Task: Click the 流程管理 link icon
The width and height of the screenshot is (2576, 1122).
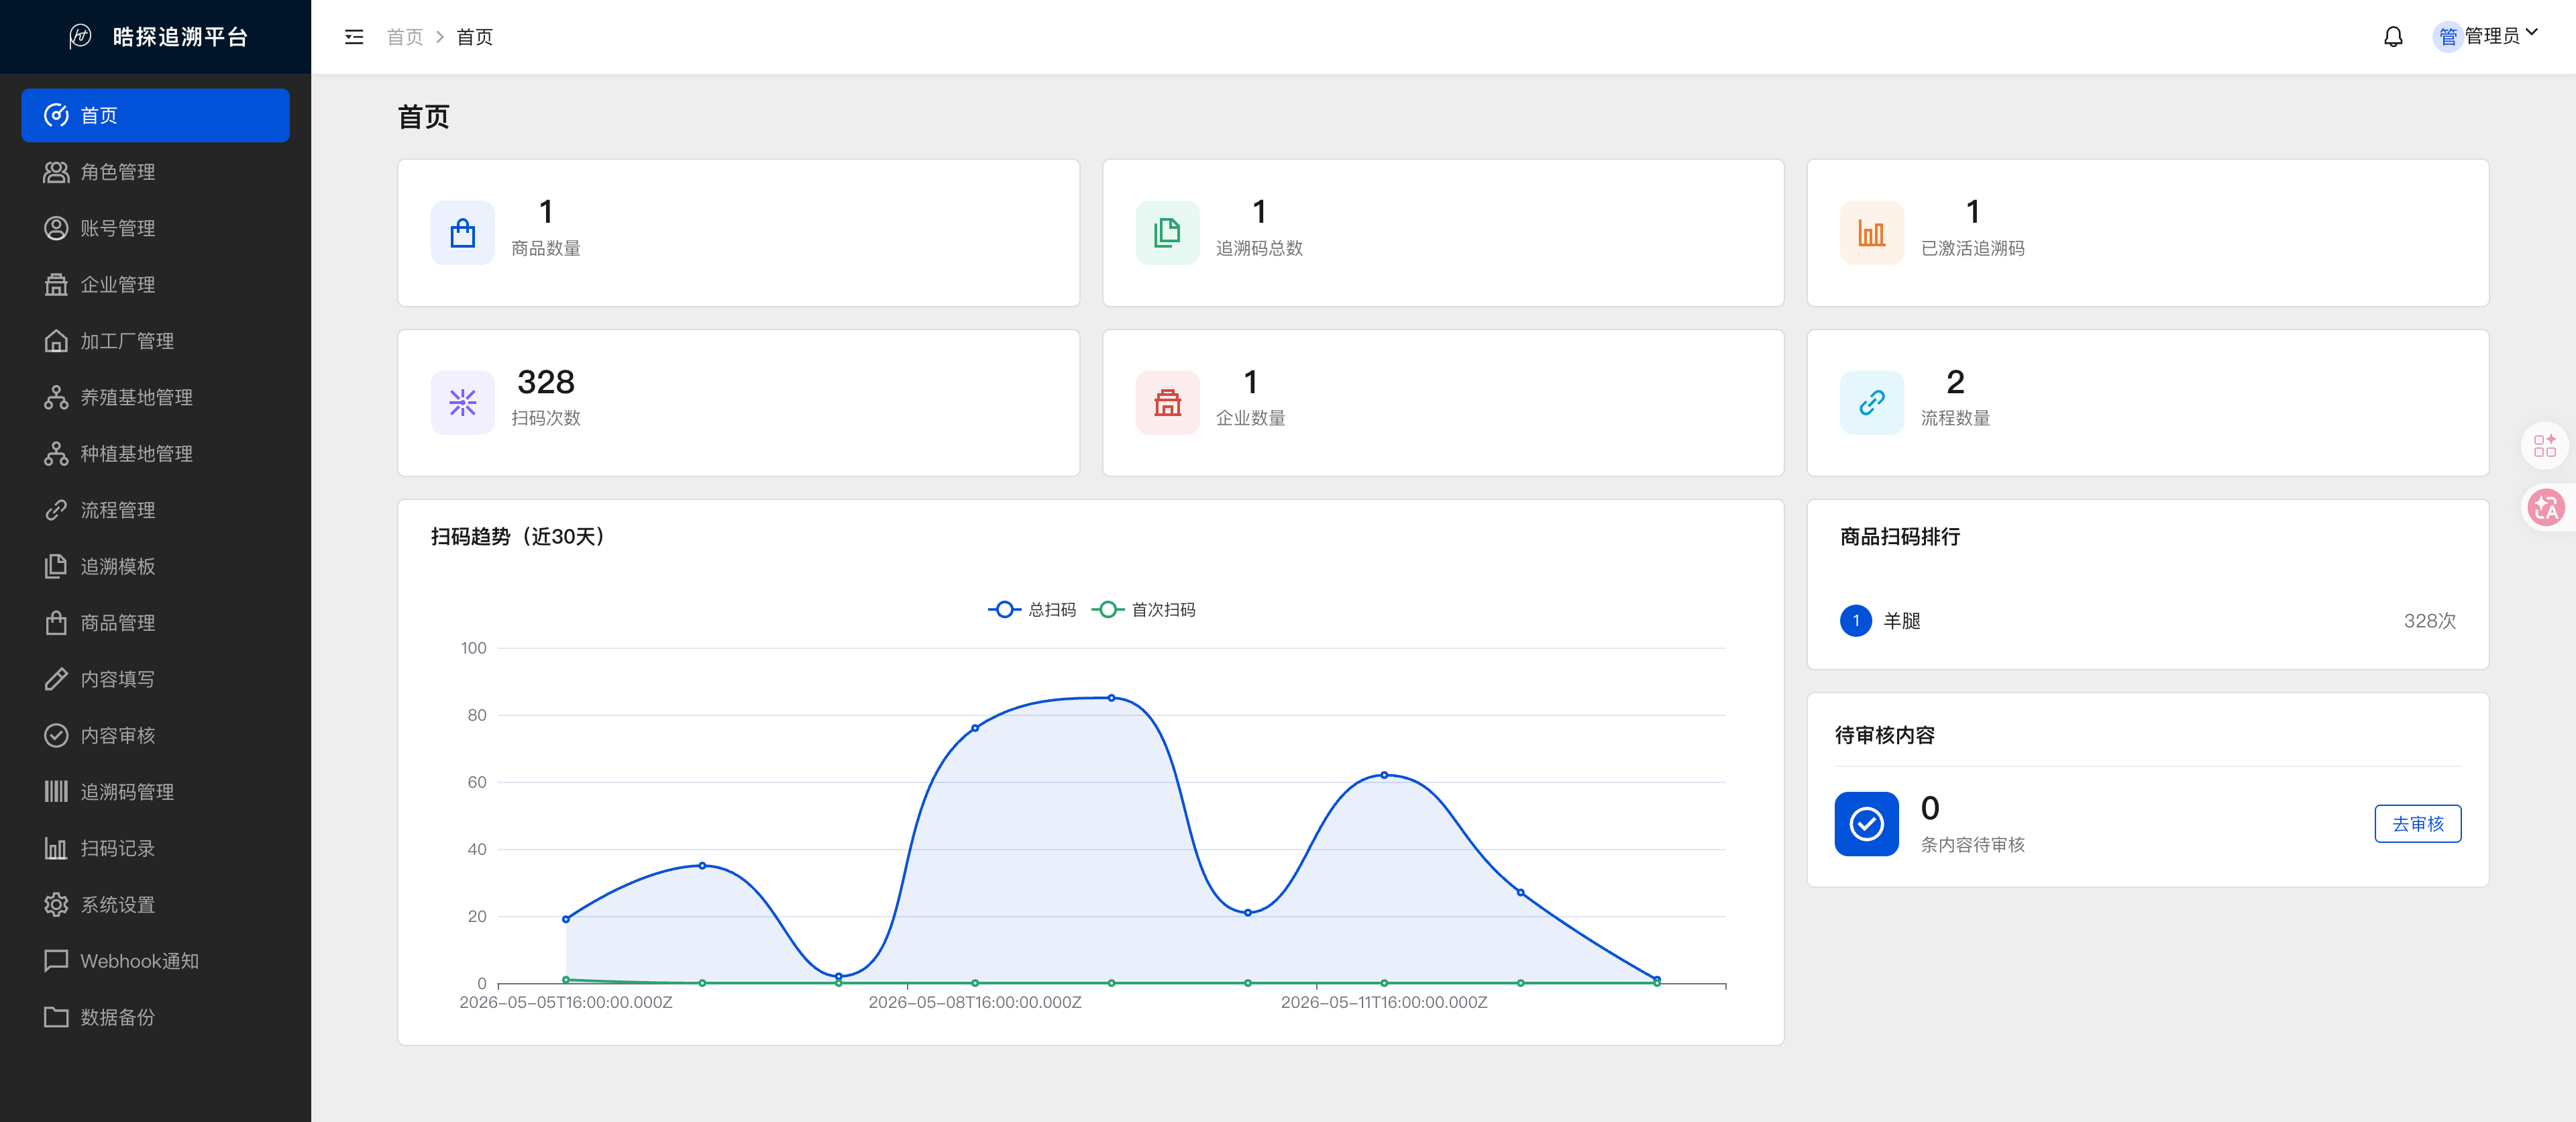Action: 56,510
